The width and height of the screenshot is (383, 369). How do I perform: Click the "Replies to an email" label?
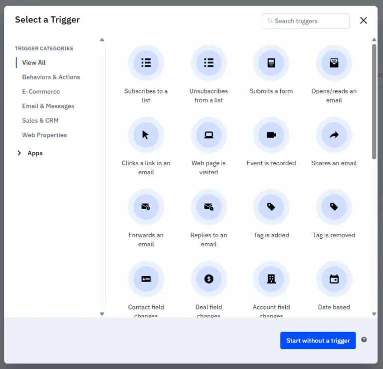pos(208,240)
